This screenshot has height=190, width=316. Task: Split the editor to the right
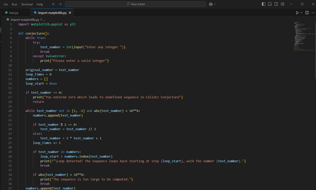coord(307,13)
